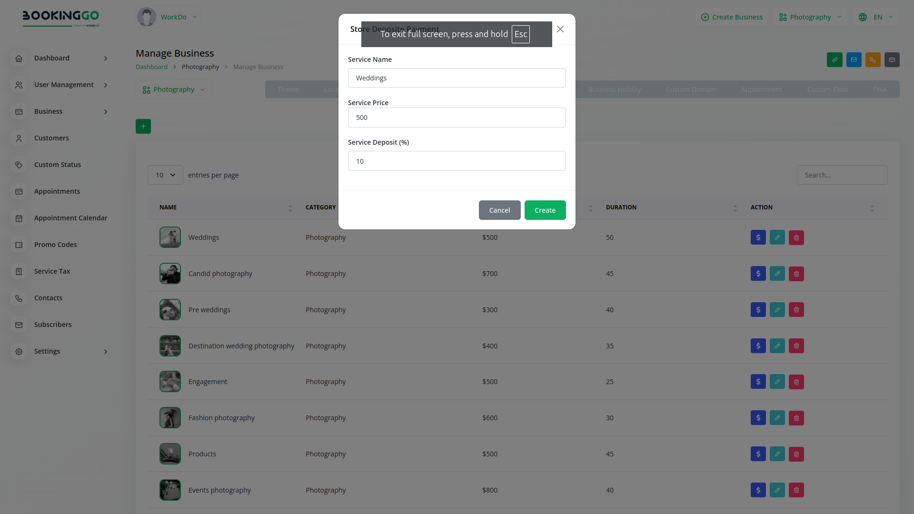This screenshot has height=514, width=914.
Task: Click the green plus add-service icon
Action: [143, 127]
